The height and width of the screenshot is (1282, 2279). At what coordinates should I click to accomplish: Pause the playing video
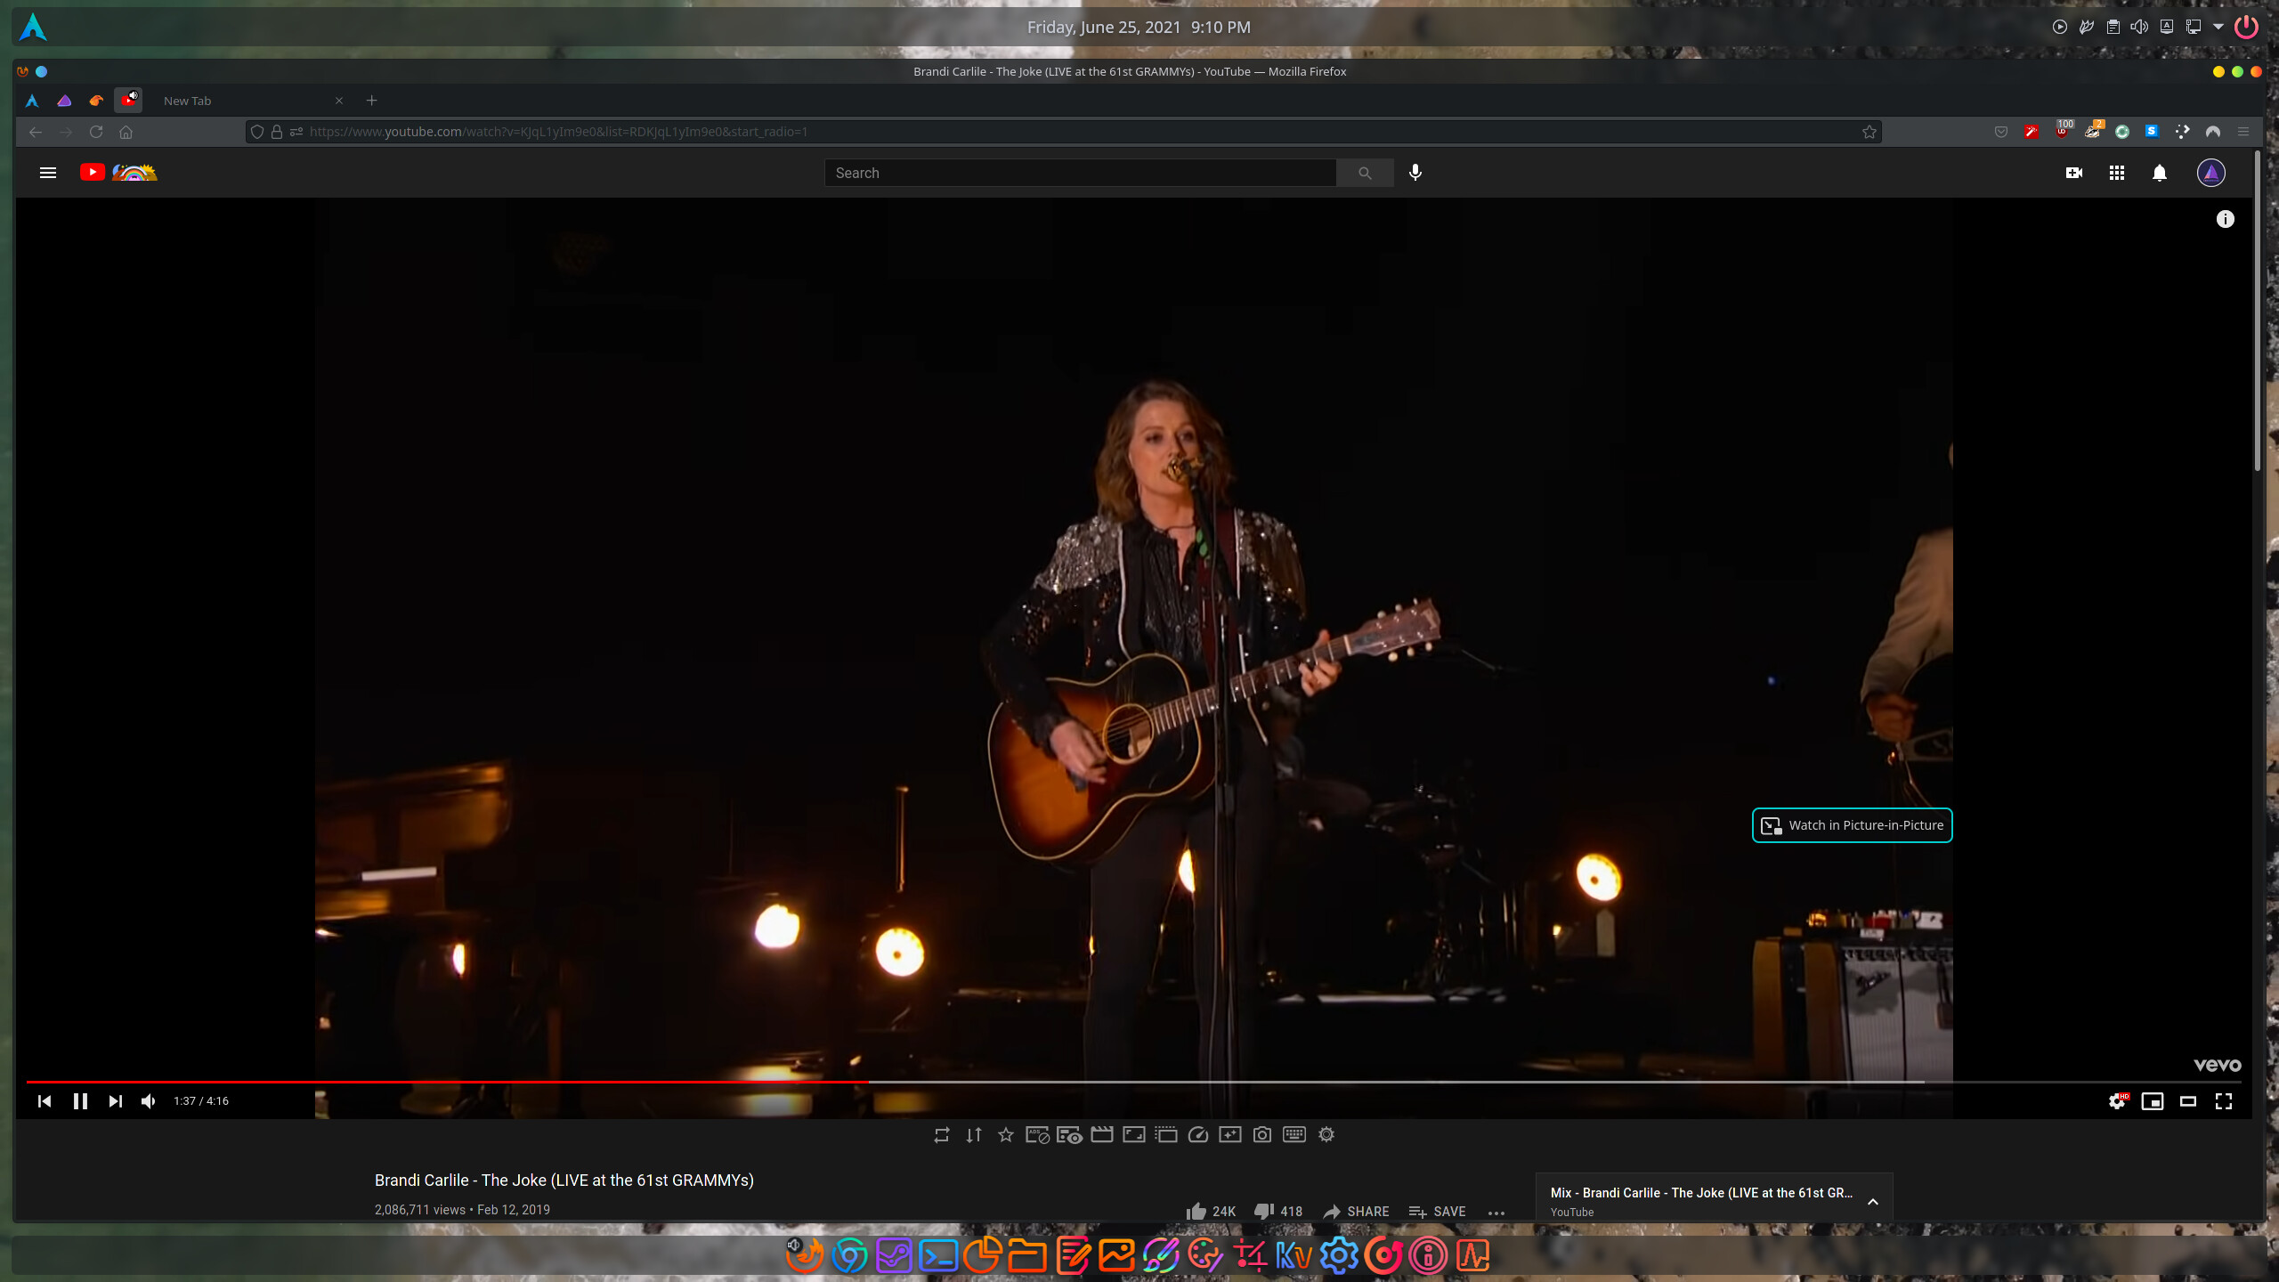(x=80, y=1101)
